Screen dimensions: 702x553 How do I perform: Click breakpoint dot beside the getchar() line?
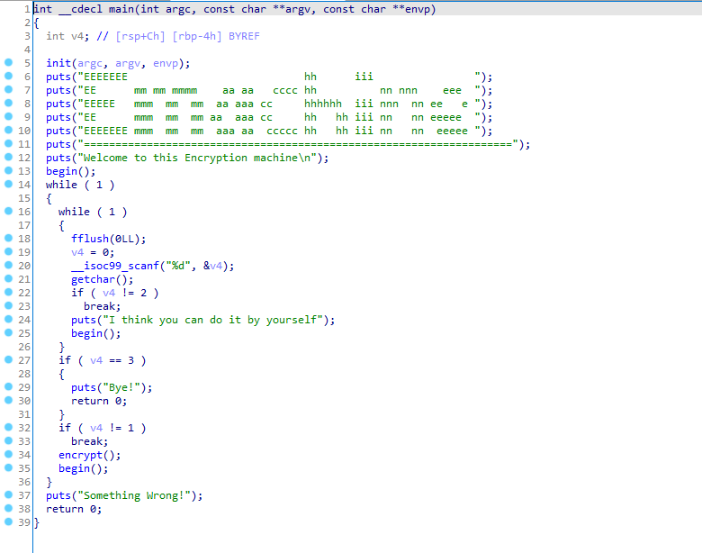point(8,279)
